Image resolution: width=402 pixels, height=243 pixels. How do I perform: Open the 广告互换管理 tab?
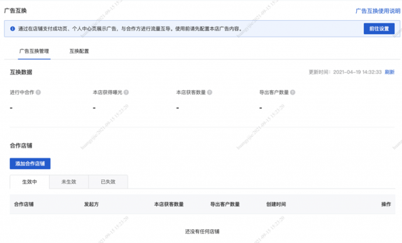(x=34, y=51)
